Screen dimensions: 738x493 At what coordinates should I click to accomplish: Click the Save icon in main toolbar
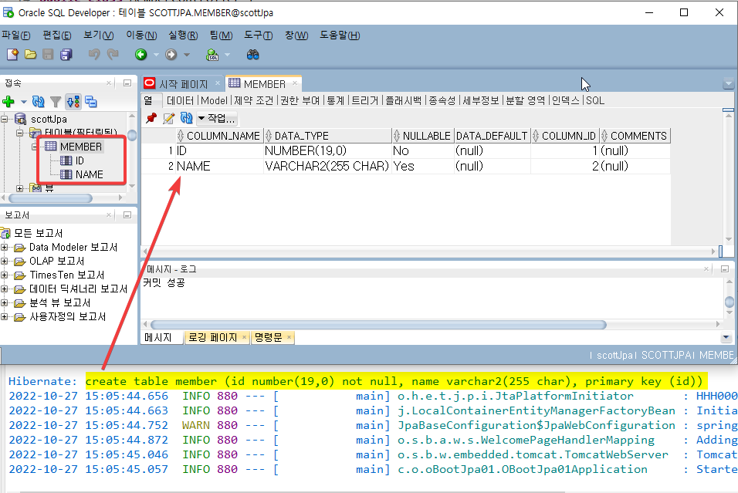[x=48, y=55]
